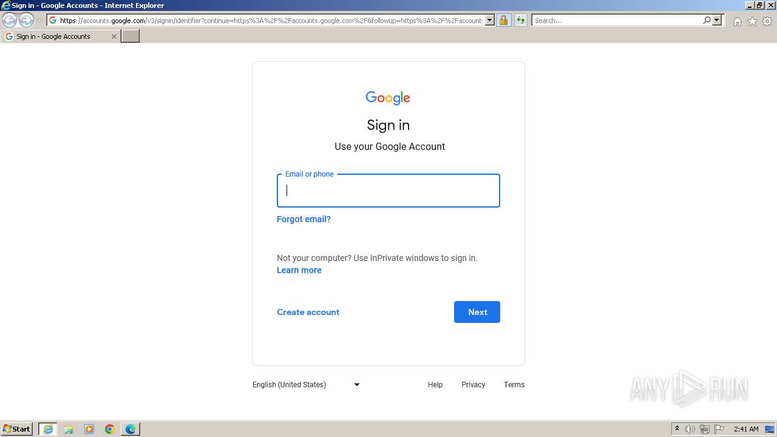Open Windows Media Player taskbar icon
This screenshot has height=437, width=777.
pos(89,429)
